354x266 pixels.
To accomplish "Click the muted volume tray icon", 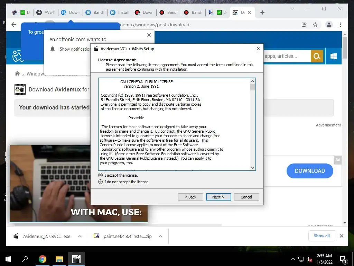I will 309,259.
